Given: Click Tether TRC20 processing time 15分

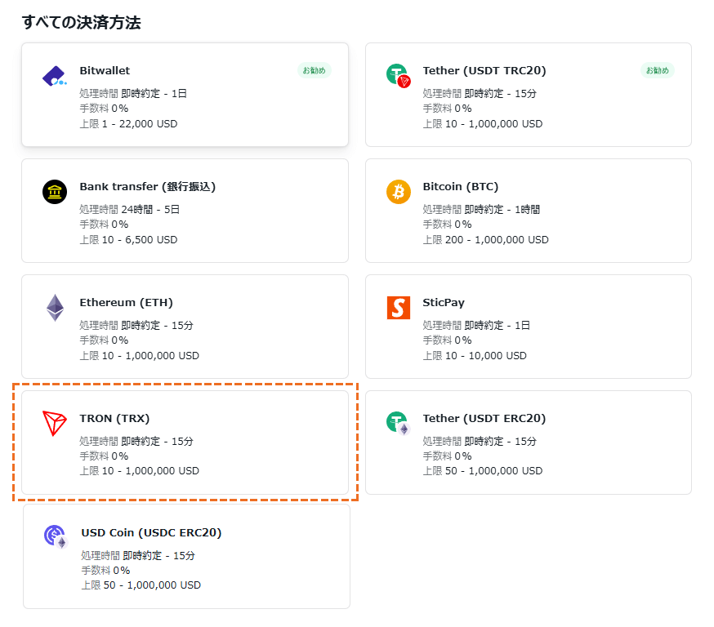Looking at the screenshot, I should click(480, 93).
